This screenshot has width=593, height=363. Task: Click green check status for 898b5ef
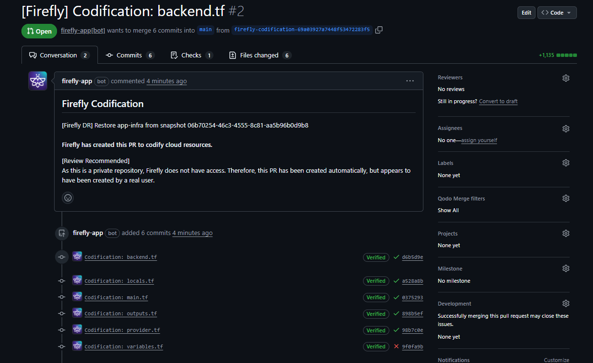[396, 314]
